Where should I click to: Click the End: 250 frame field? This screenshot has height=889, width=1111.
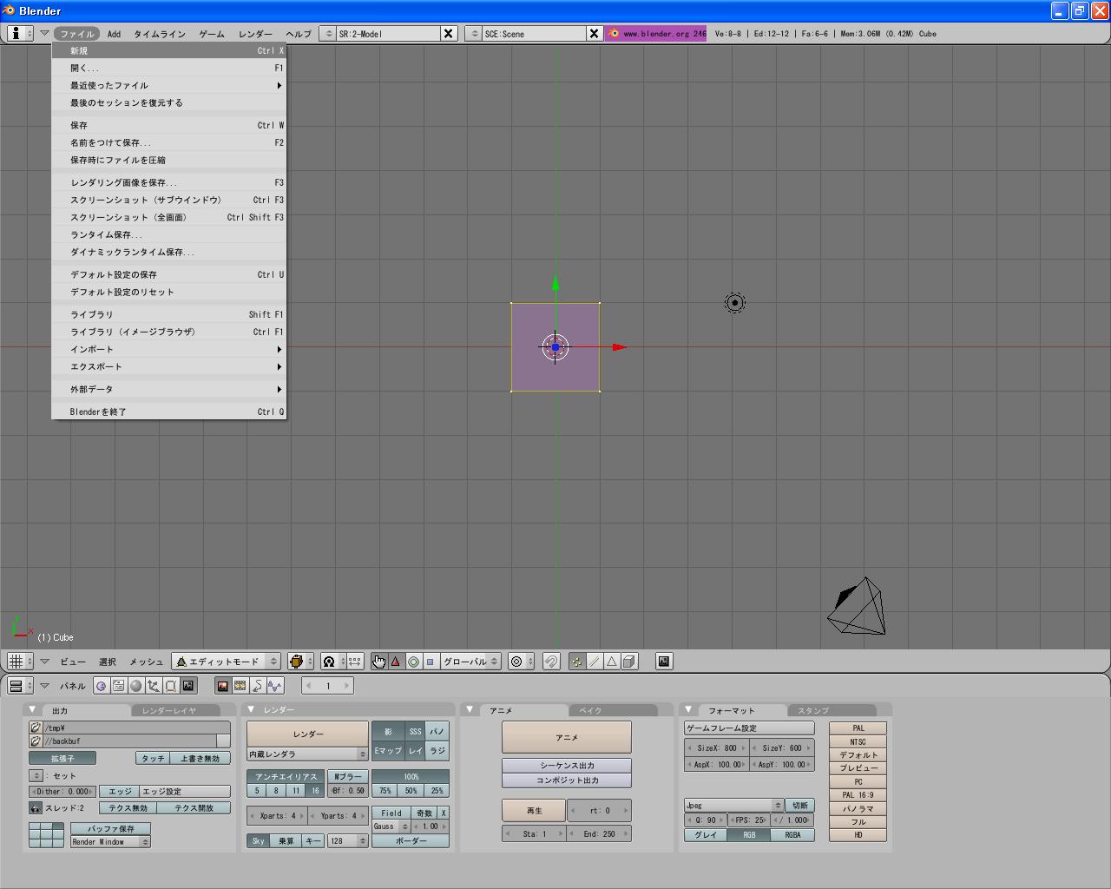point(600,833)
